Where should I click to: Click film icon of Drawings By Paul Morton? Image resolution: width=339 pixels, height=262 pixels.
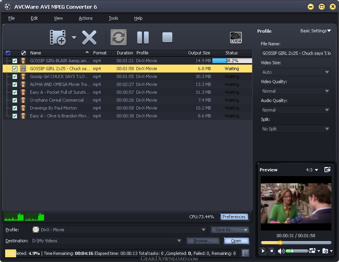23,108
